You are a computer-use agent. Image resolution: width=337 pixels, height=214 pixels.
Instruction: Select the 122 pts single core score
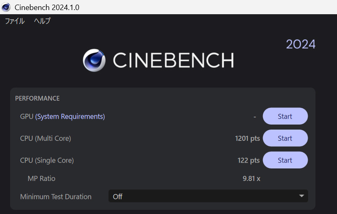(x=249, y=160)
